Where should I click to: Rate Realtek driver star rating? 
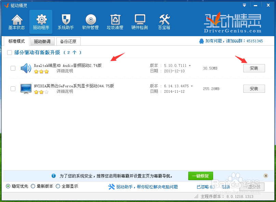(41, 72)
